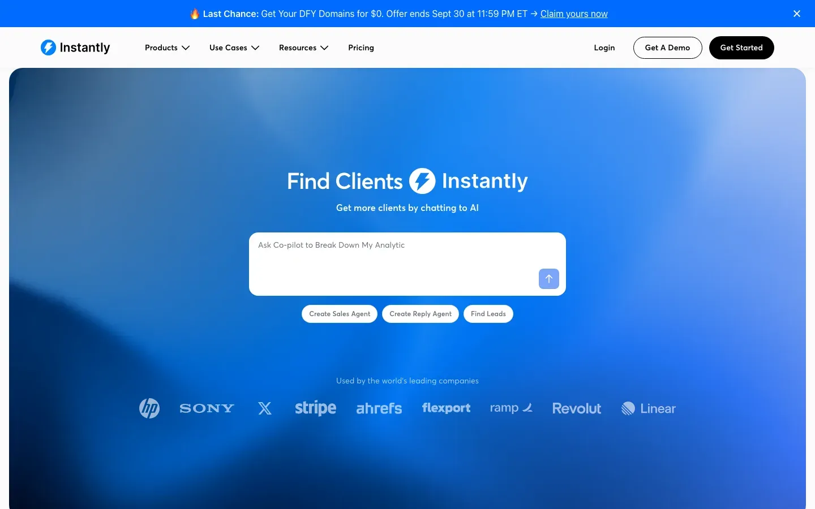Select the Create Reply Agent suggestion

[421, 314]
